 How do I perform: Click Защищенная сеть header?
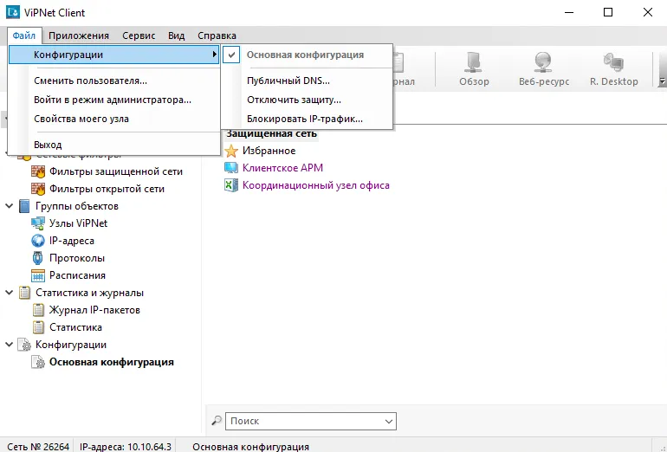271,133
